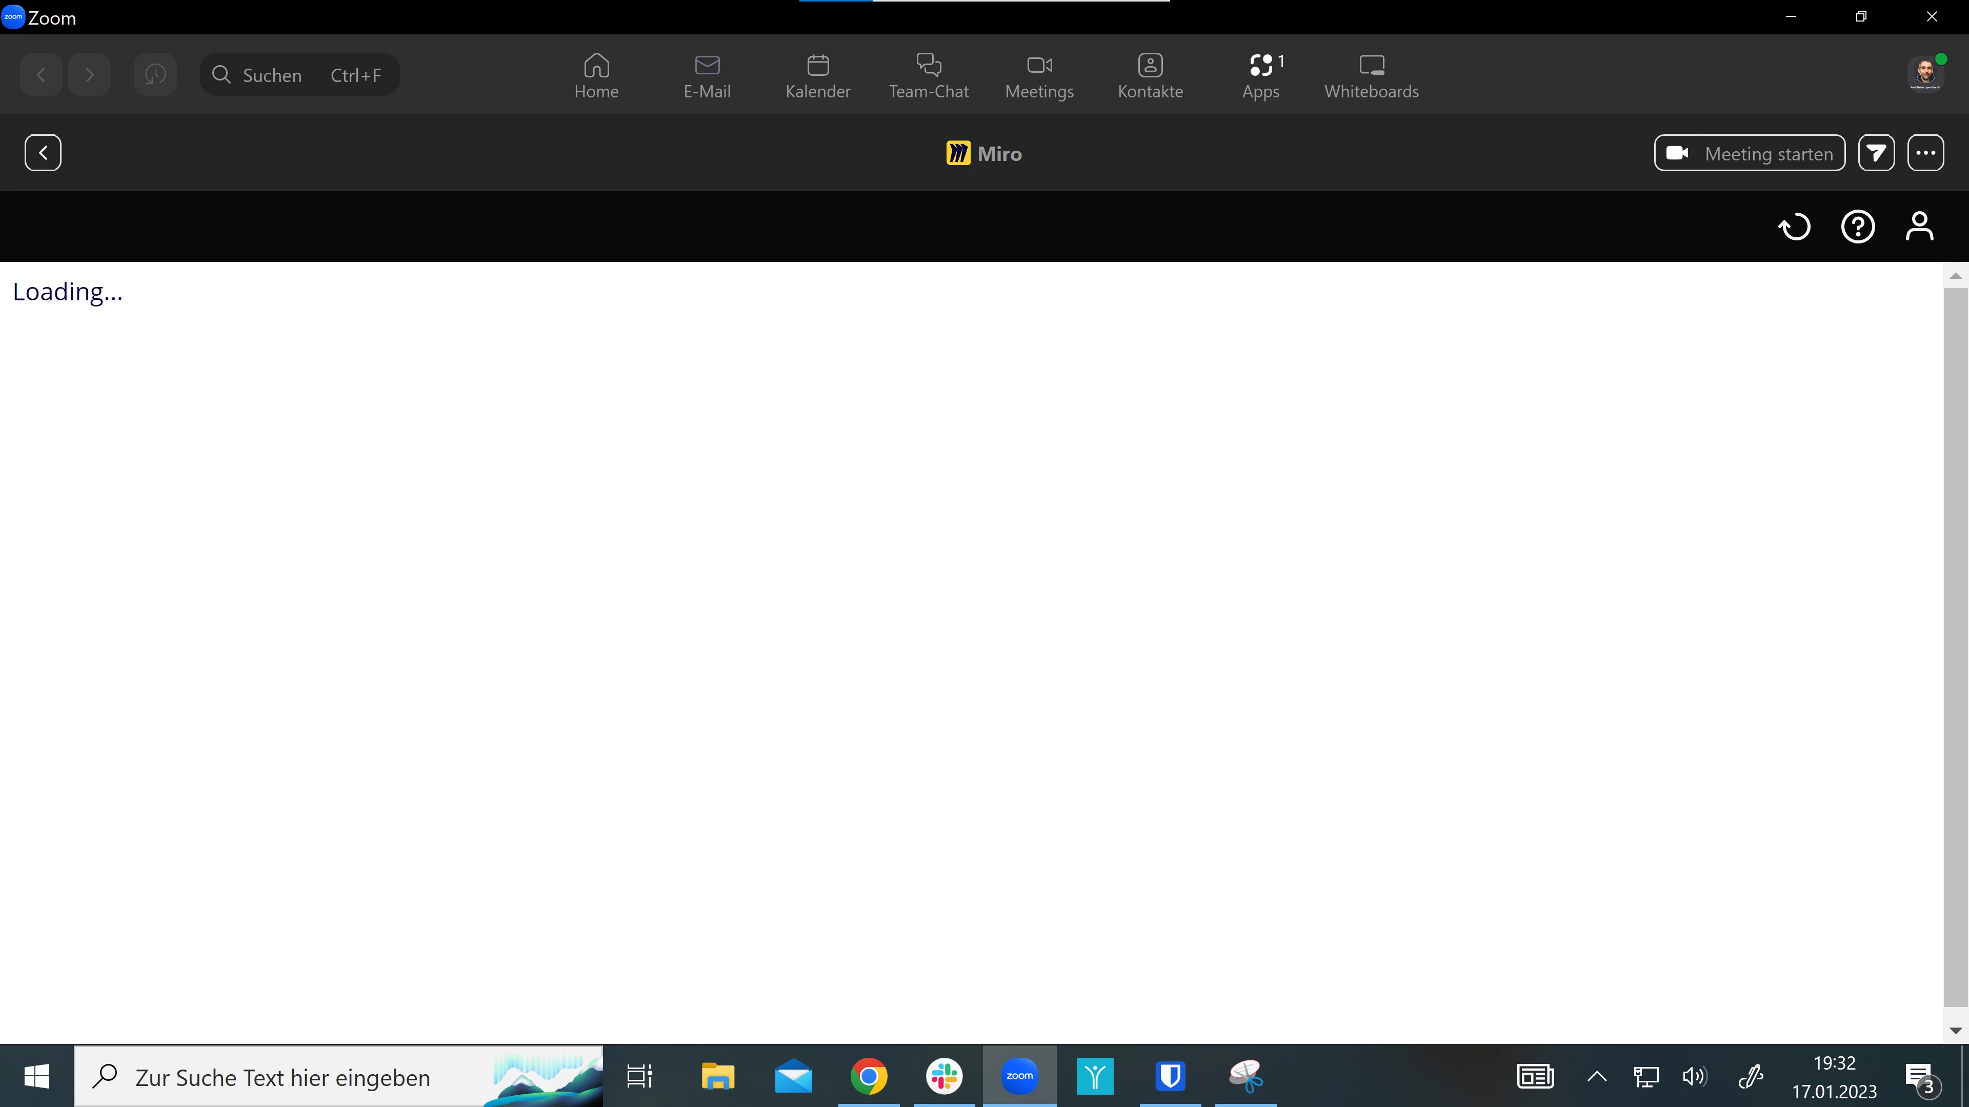Screen dimensions: 1969x1107
Task: Open the three-dots more options menu
Action: click(1925, 153)
